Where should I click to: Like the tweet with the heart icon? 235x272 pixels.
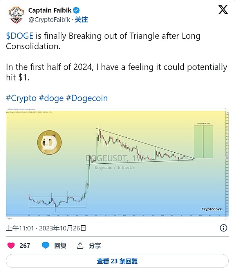11,246
